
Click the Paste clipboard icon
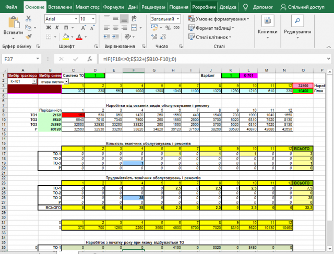pos(13,23)
